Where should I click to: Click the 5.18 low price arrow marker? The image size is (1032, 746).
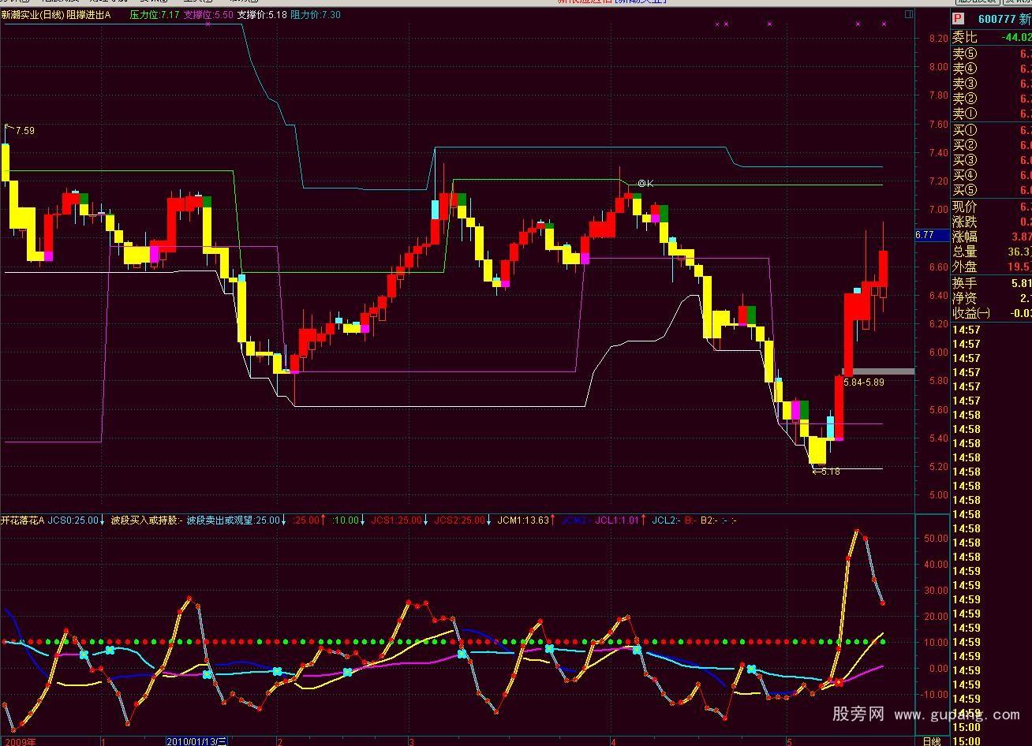click(826, 472)
